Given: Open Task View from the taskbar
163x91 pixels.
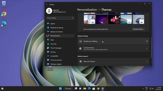Looking at the screenshot, I should coord(76,89).
